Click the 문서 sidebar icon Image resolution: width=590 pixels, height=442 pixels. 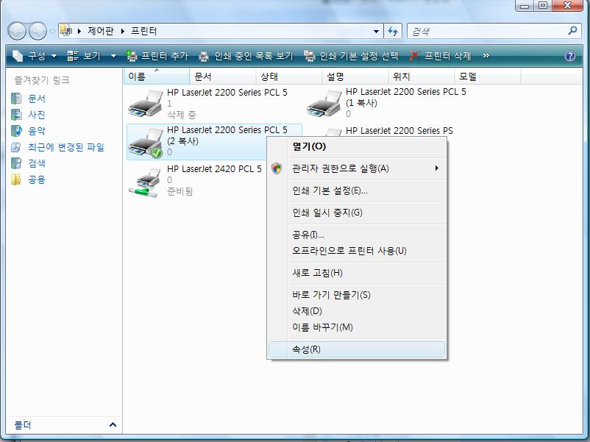16,99
